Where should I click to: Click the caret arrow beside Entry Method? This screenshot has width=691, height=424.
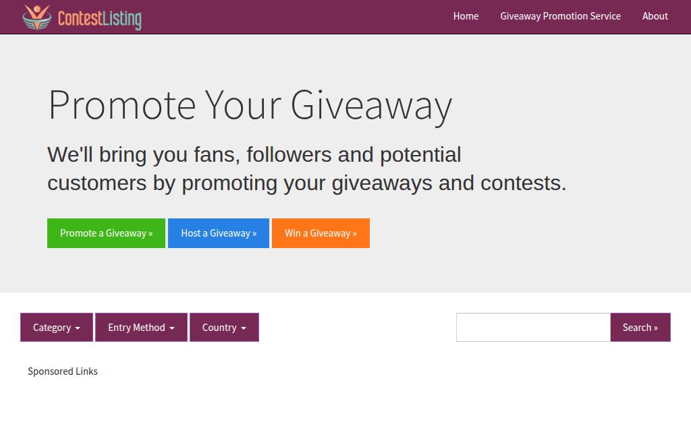click(172, 328)
